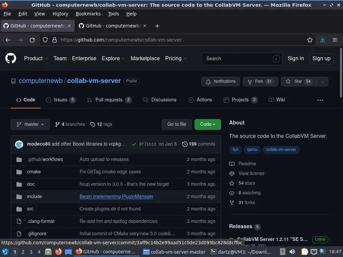Expand the Pricing dropdown menu
The width and height of the screenshot is (343, 257).
176,58
